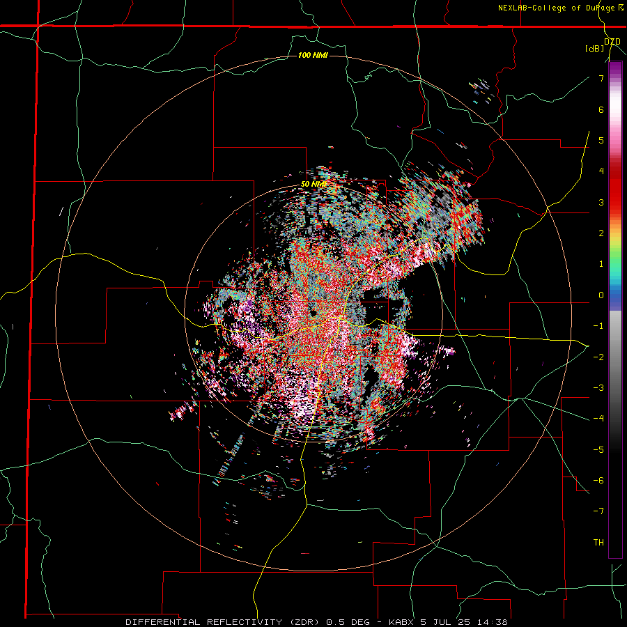Click the -4 value on the color scale
This screenshot has height=627, width=627.
[598, 418]
